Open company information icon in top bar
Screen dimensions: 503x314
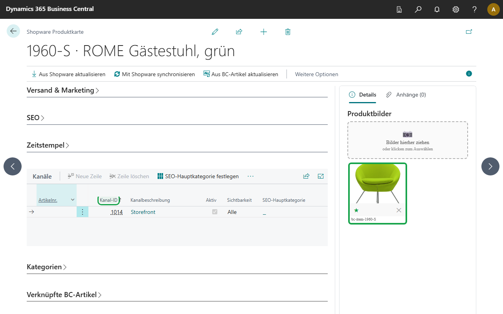coord(399,9)
